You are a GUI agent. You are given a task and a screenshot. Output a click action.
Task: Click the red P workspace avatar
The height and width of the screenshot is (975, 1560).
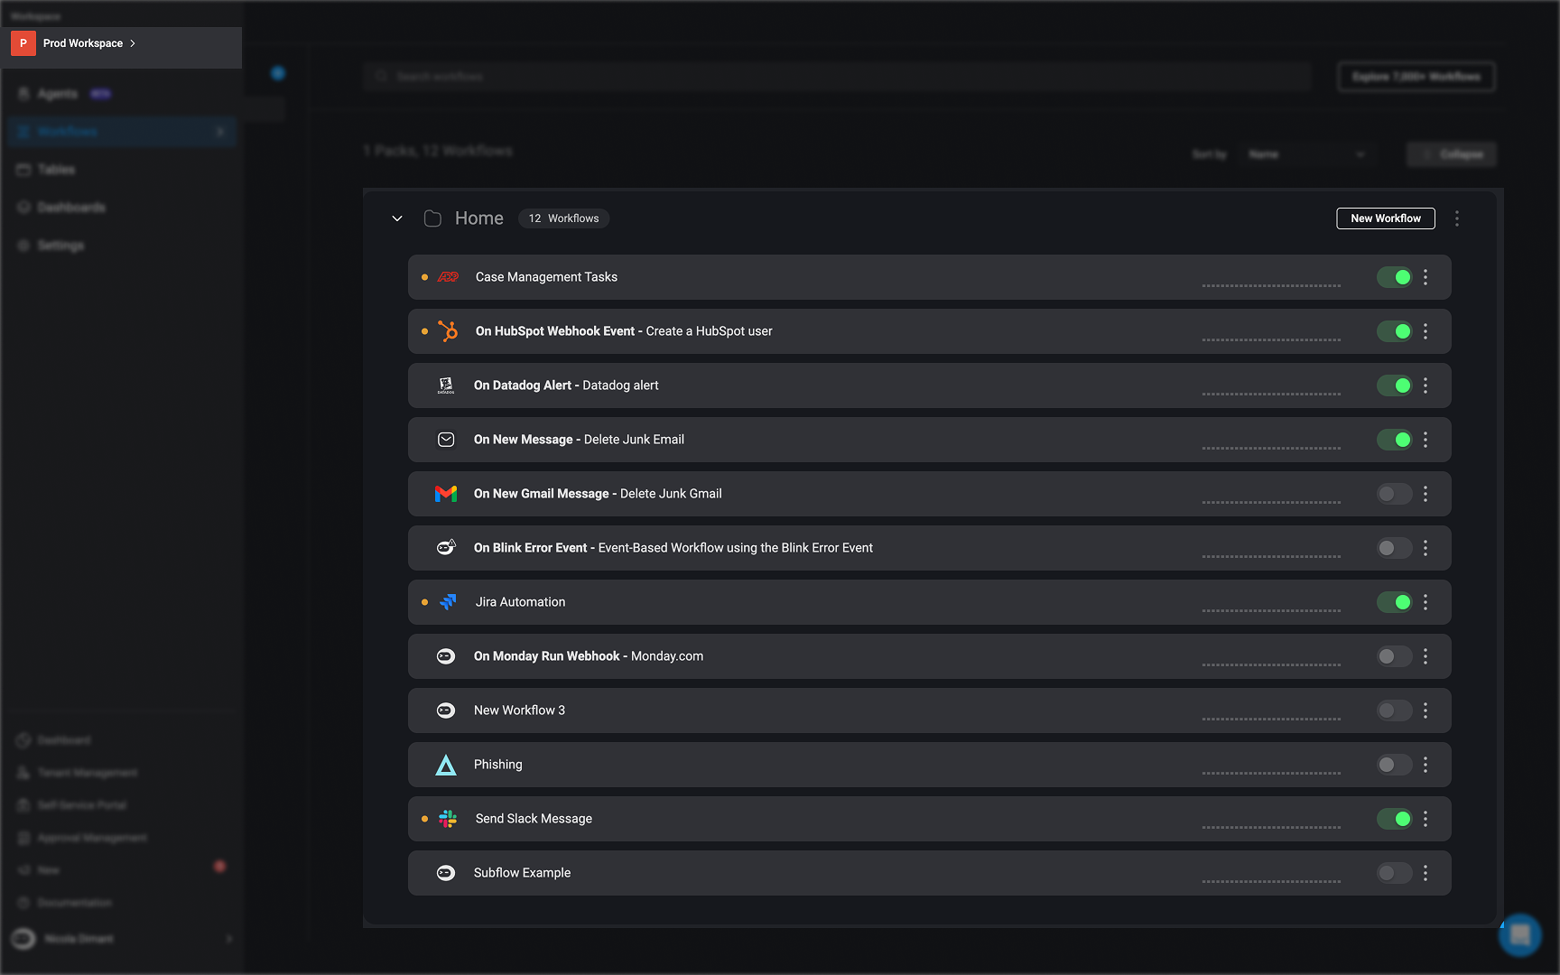click(23, 43)
